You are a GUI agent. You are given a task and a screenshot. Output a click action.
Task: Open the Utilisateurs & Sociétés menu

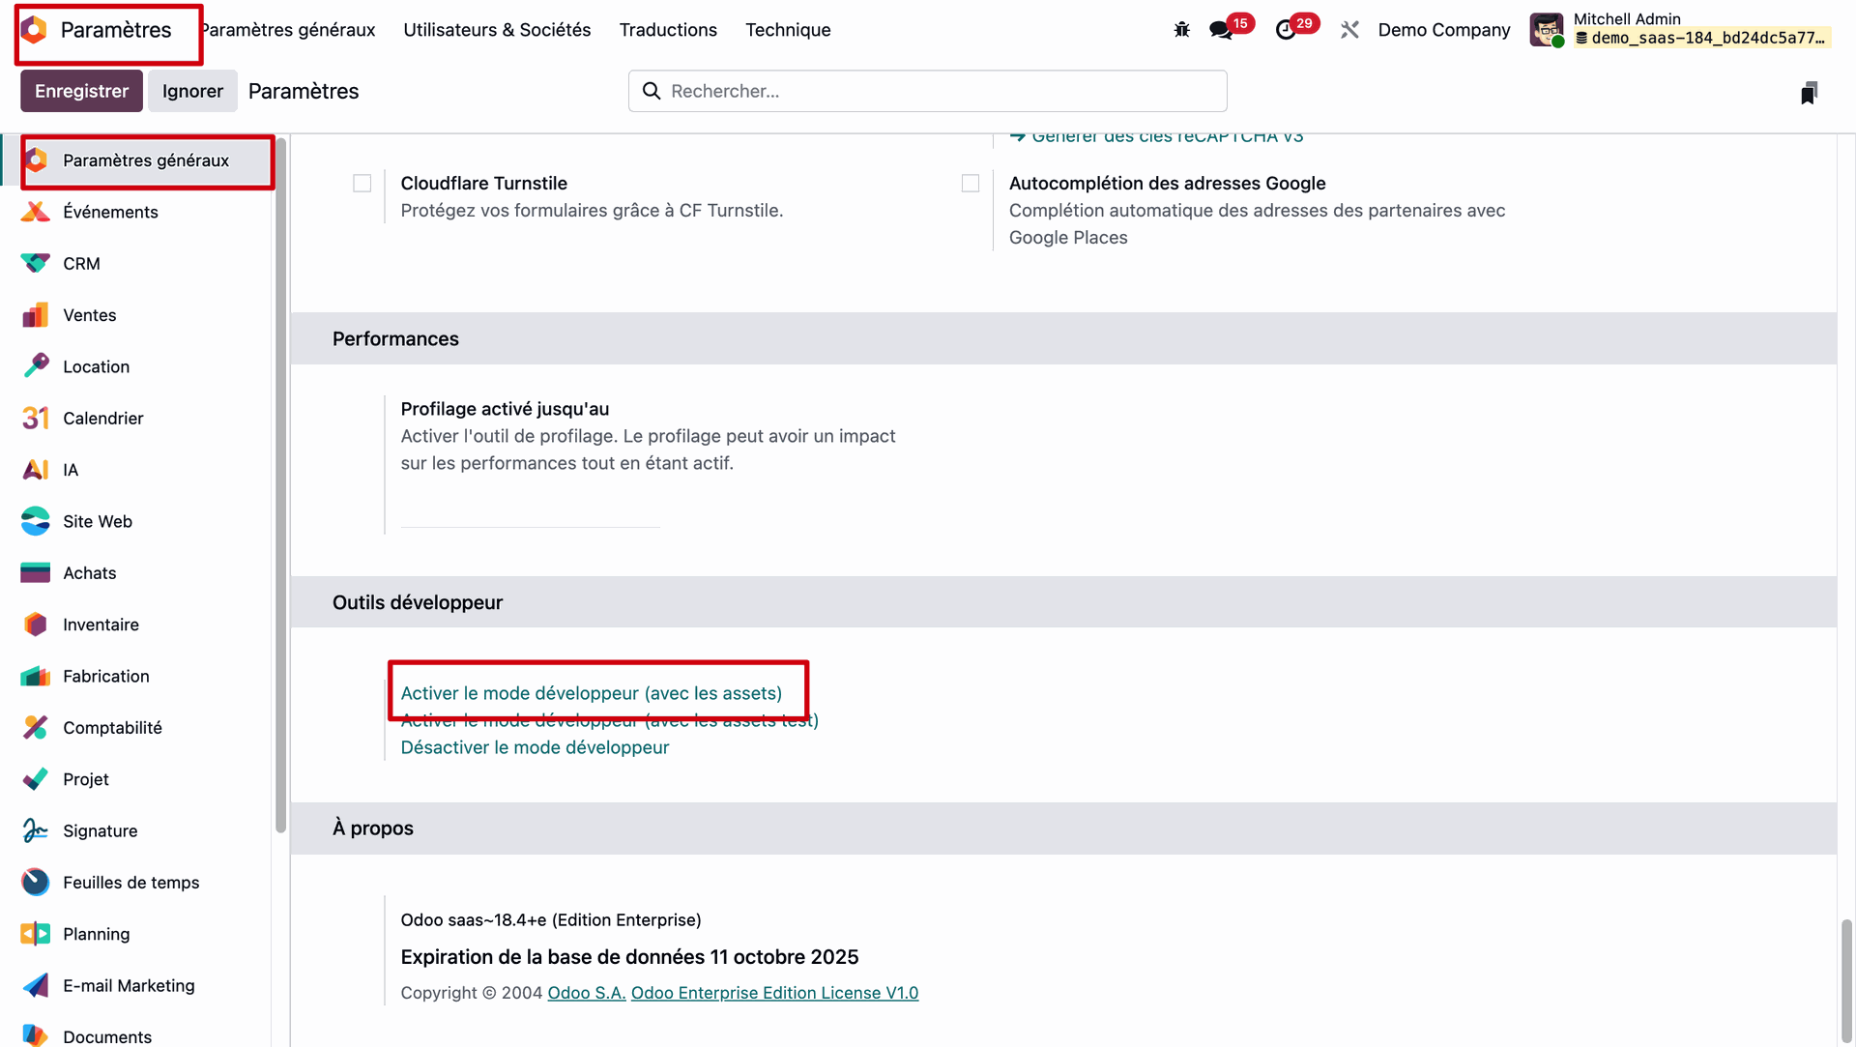pyautogui.click(x=497, y=30)
